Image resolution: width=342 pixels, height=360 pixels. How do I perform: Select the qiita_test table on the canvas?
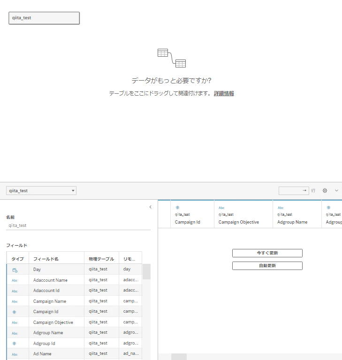click(44, 18)
